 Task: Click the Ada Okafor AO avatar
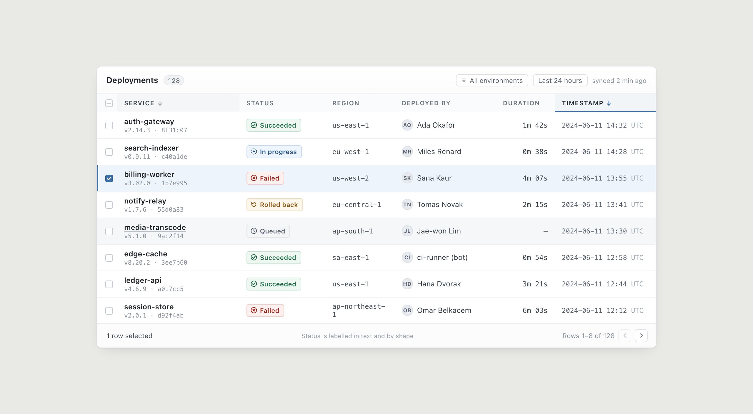point(407,125)
